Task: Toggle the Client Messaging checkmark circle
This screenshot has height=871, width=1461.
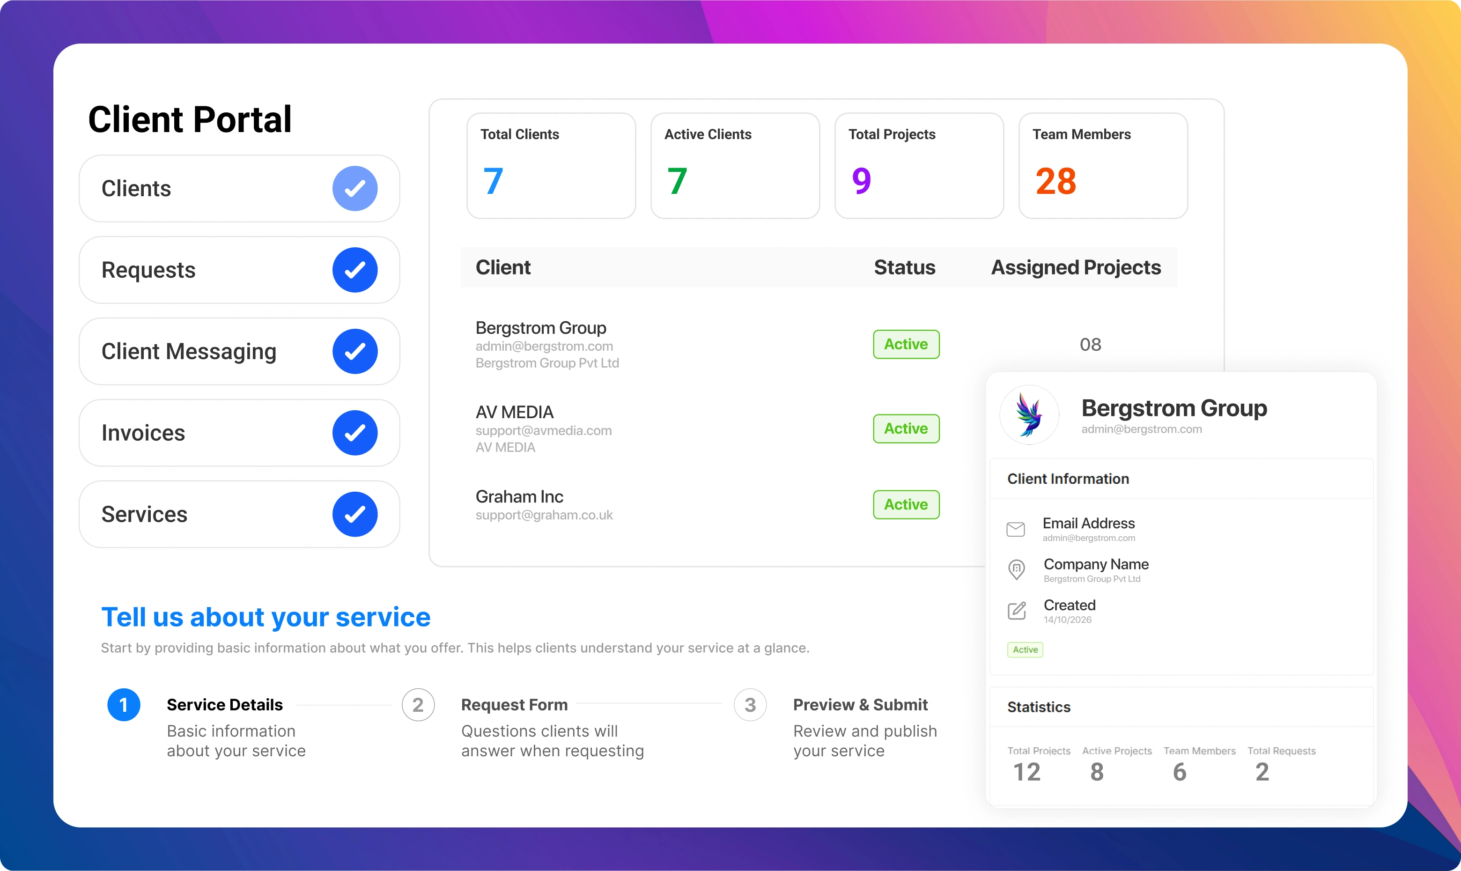Action: point(355,352)
